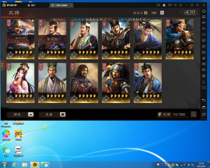Viewport: 210px width, 168px height.
Task: Click LDPlayer taskbar button
Action: [35, 165]
